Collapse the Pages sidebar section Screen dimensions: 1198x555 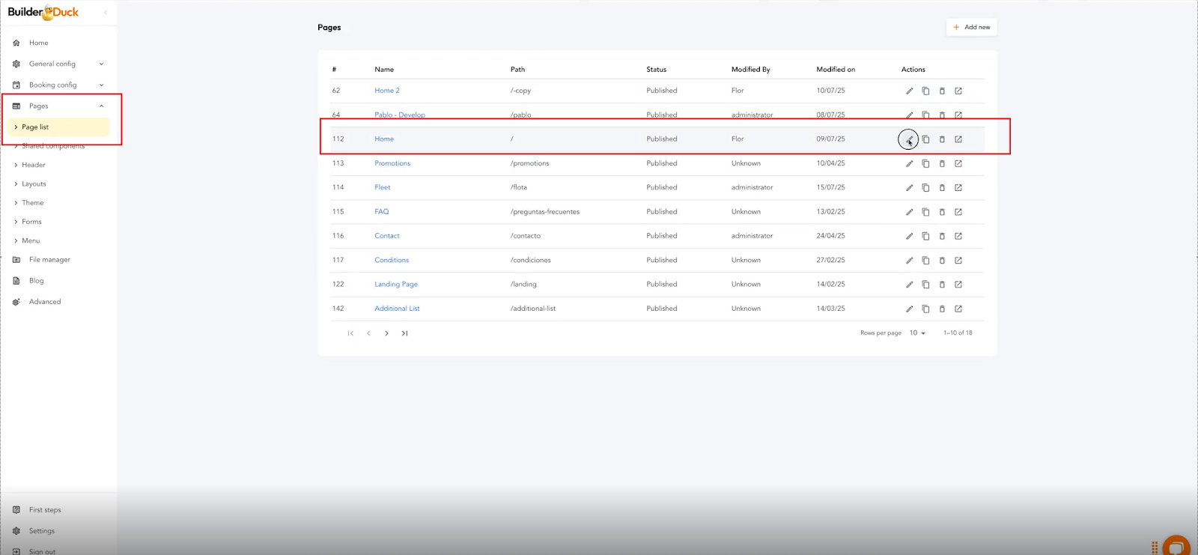point(101,106)
